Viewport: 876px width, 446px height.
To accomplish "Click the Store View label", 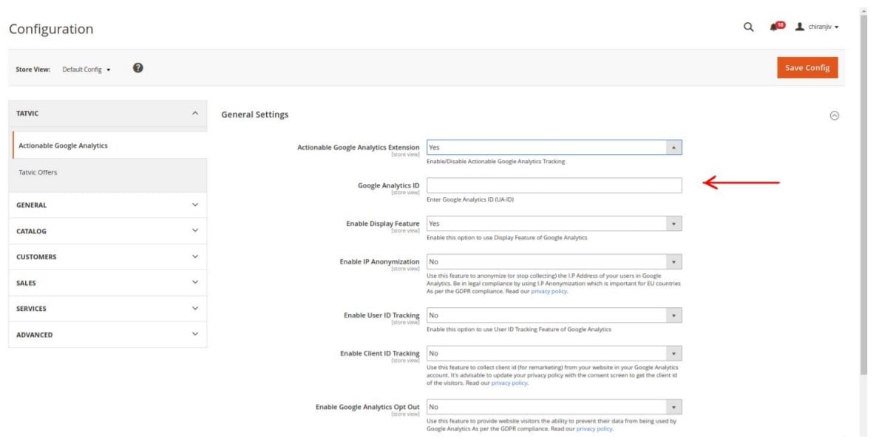I will [33, 69].
